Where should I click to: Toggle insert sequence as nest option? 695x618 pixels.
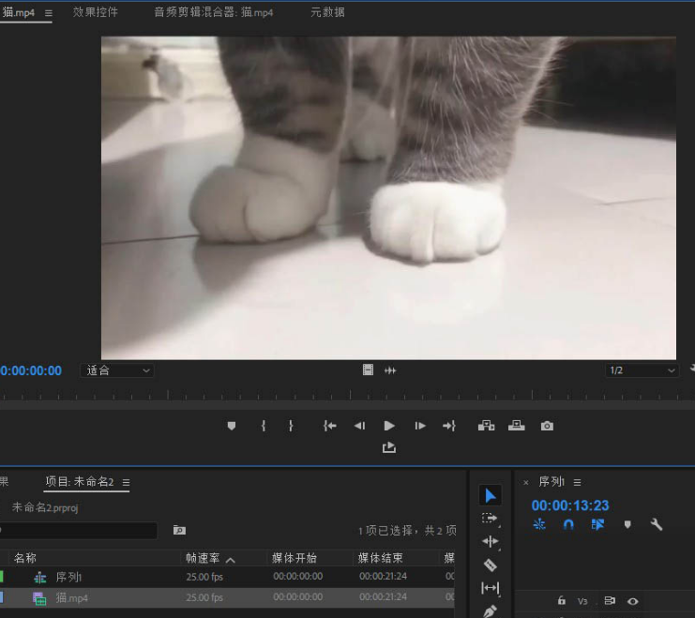click(539, 525)
